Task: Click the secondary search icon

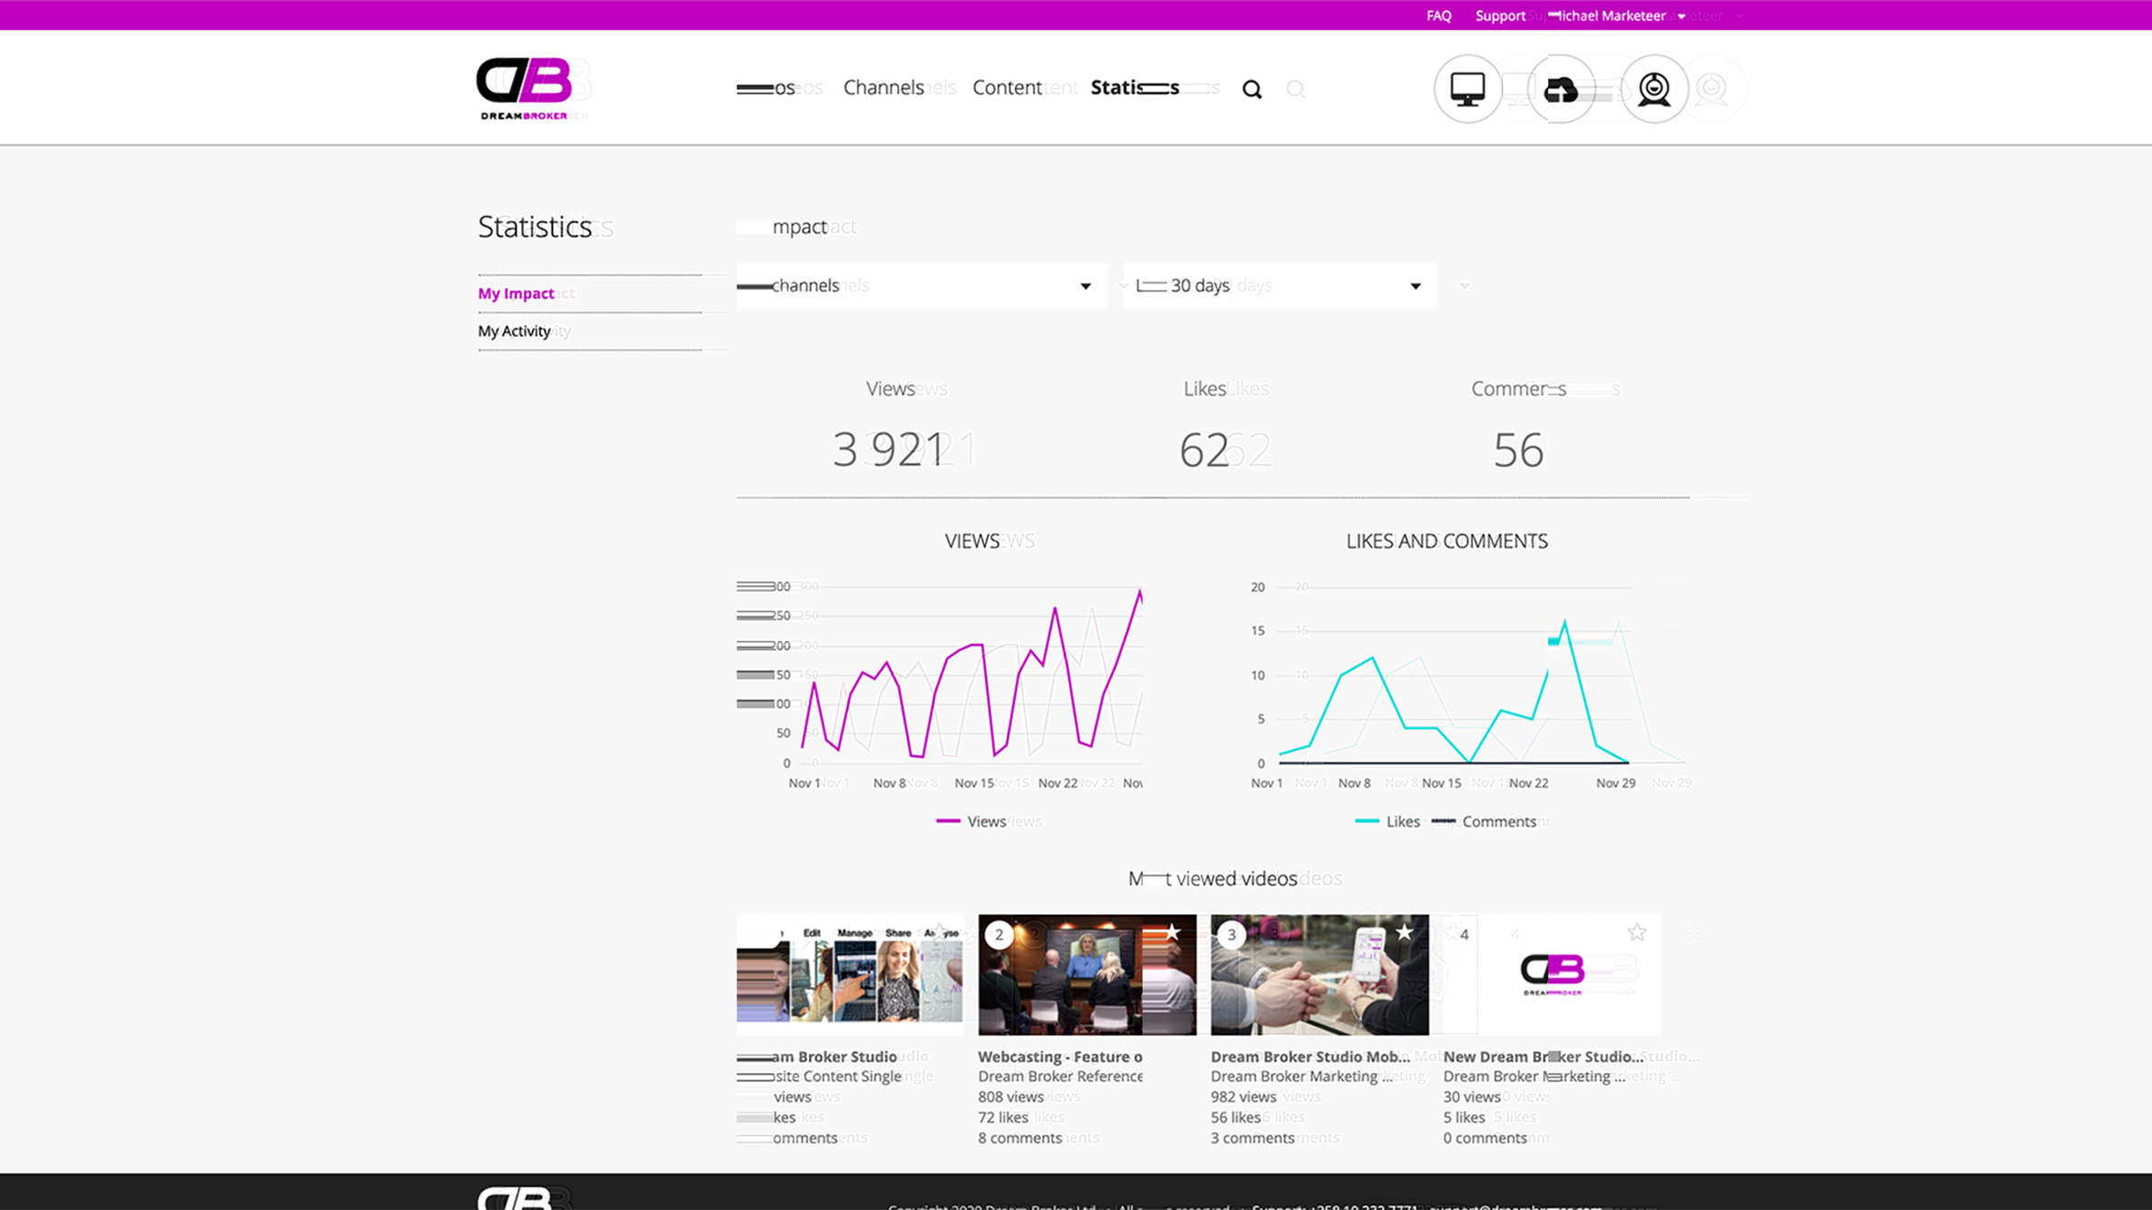Action: tap(1295, 89)
